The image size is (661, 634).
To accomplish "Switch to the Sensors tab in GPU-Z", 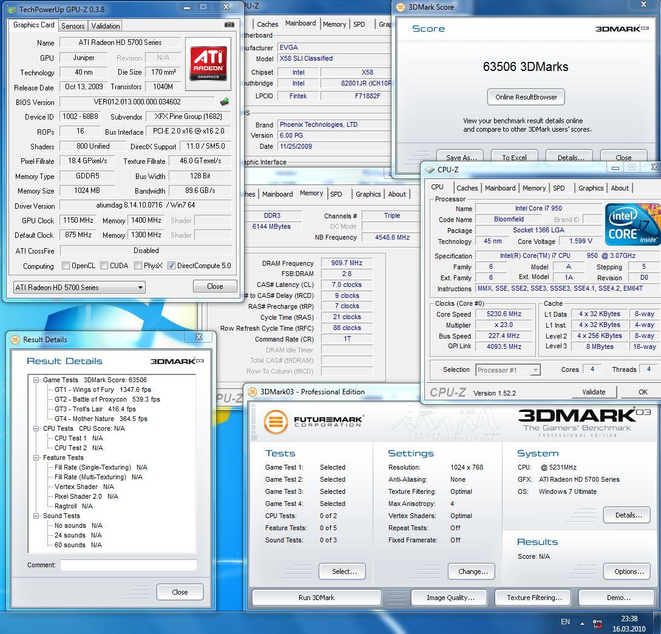I will pos(73,25).
